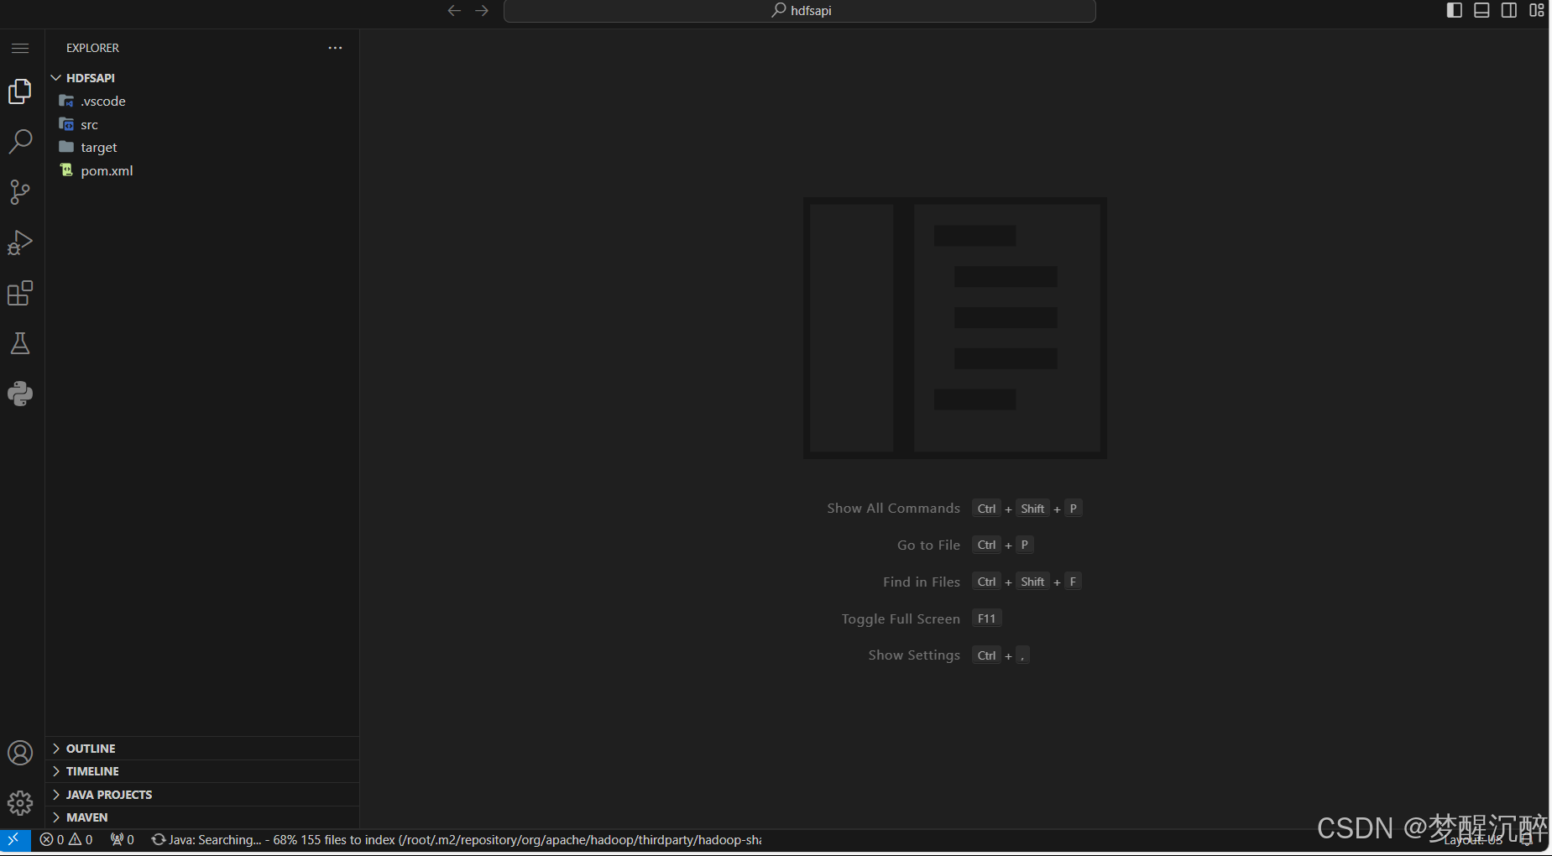Click the hdfsapi command center search box
Image resolution: width=1552 pixels, height=856 pixels.
coord(800,11)
